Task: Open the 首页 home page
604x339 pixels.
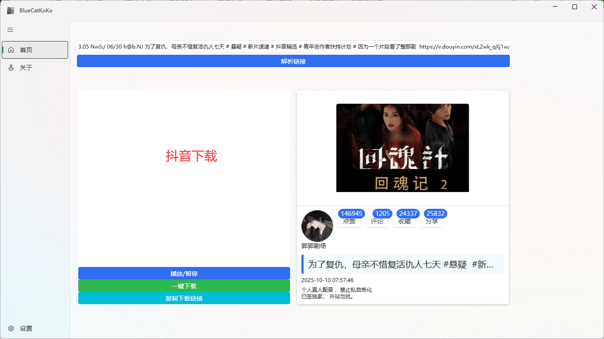Action: tap(35, 50)
